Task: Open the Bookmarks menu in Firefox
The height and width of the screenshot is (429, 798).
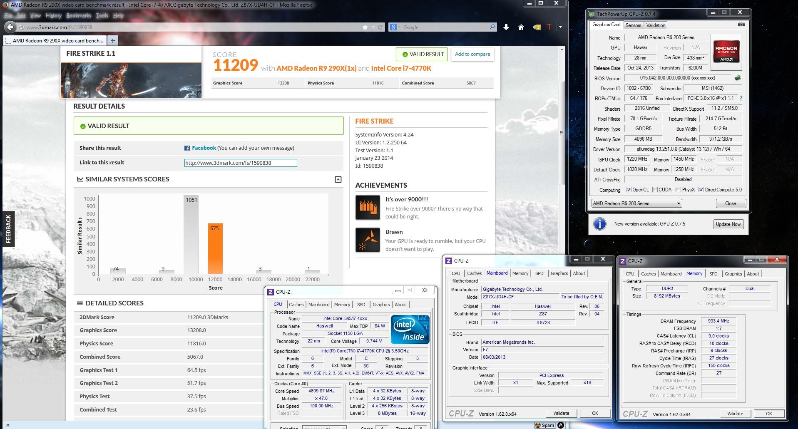Action: coord(79,16)
